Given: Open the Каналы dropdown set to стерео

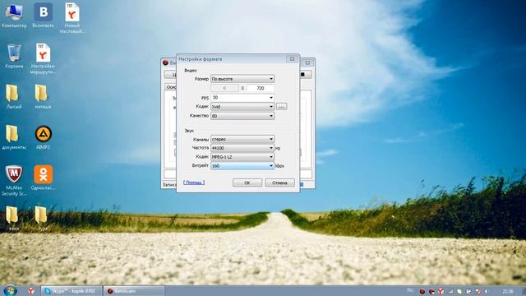Looking at the screenshot, I should pos(242,139).
